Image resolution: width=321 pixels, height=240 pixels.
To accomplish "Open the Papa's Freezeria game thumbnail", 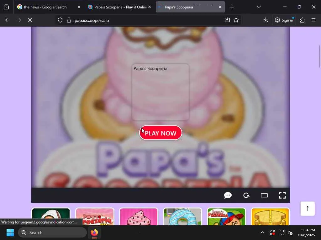I will (95, 217).
